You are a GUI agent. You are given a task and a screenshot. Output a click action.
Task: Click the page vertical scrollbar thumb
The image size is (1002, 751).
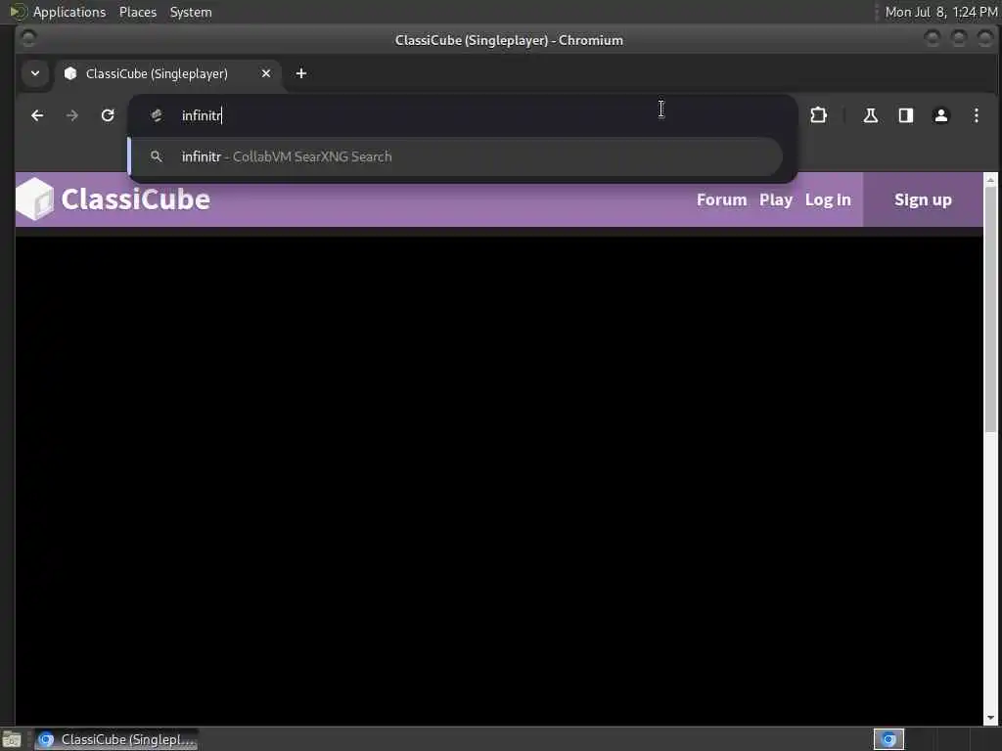990,310
